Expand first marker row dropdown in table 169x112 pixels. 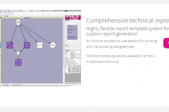pos(73,68)
